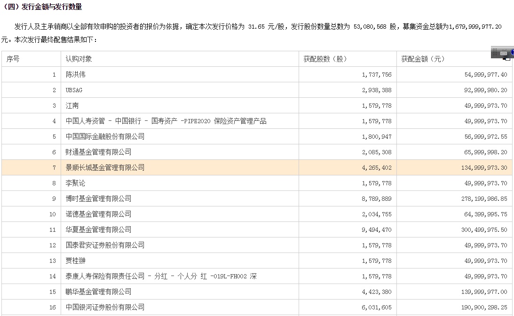Click sequence number 16 in the last row
The image size is (514, 316).
(x=53, y=308)
